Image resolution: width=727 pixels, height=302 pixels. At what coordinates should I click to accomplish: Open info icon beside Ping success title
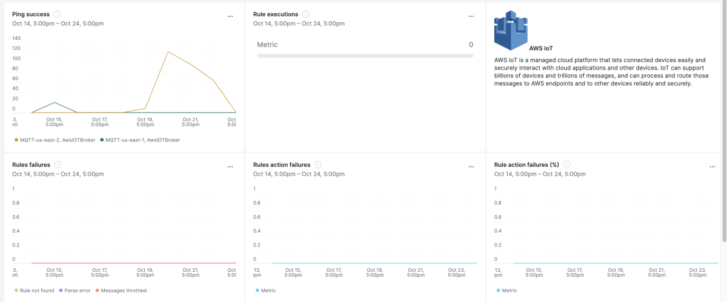[57, 14]
